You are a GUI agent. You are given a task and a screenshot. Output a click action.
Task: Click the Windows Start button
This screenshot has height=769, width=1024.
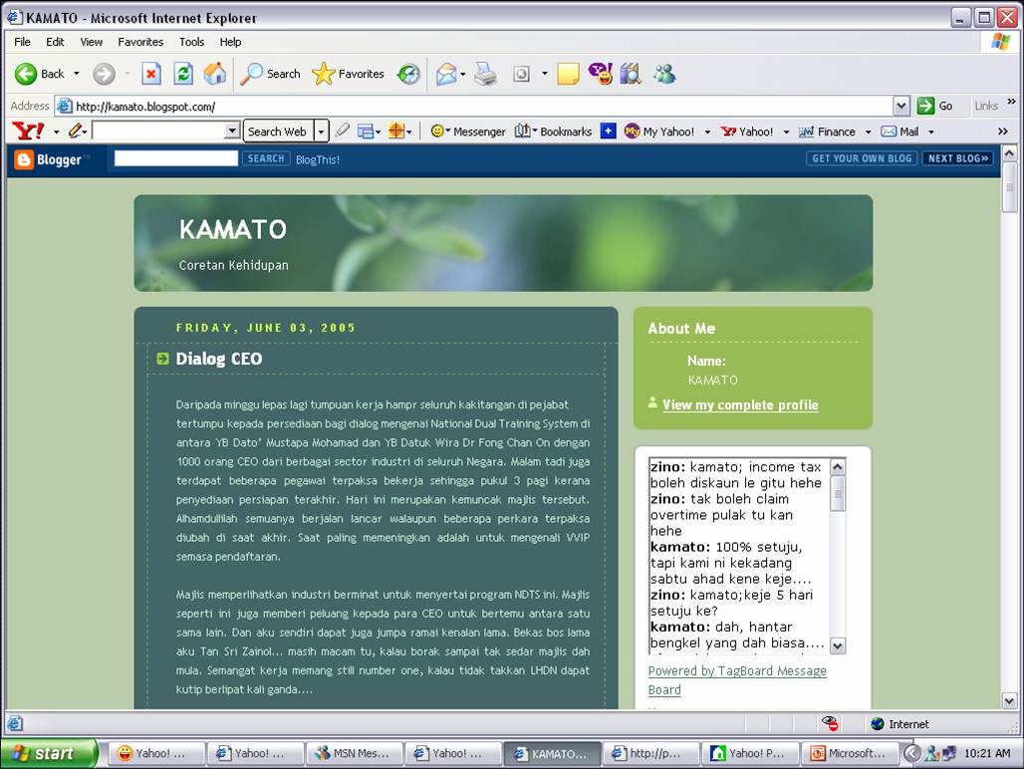click(49, 753)
